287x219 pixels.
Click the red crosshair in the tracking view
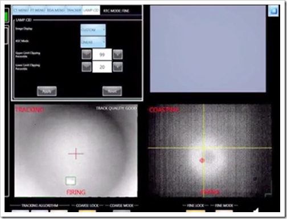(x=76, y=153)
